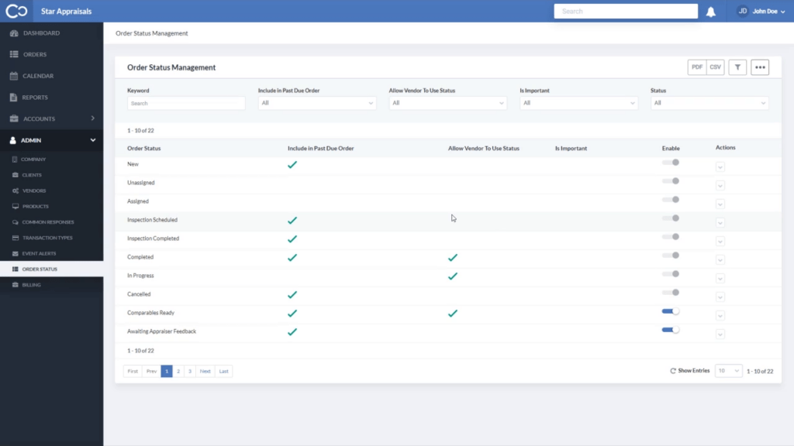Disable the Comparables Ready enable toggle
The height and width of the screenshot is (446, 794).
pos(671,311)
